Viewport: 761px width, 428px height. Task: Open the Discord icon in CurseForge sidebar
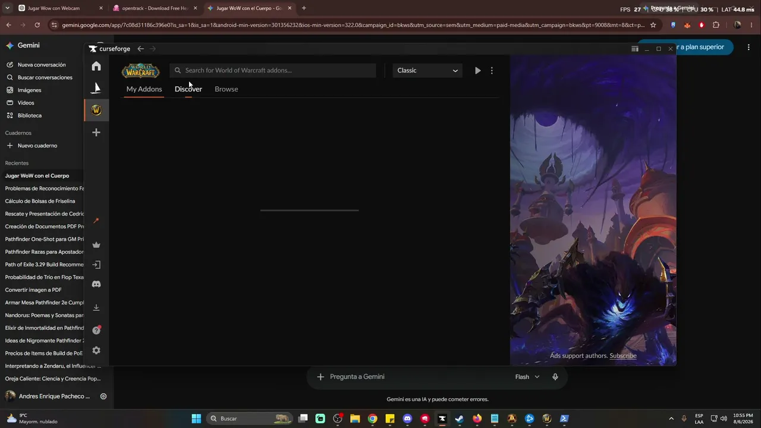point(96,284)
